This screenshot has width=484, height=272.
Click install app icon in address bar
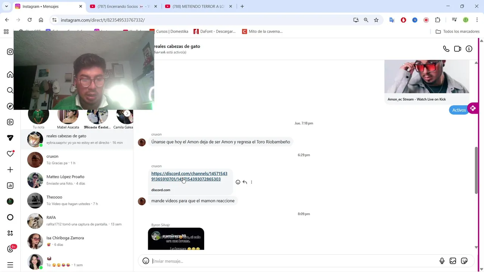(x=356, y=20)
